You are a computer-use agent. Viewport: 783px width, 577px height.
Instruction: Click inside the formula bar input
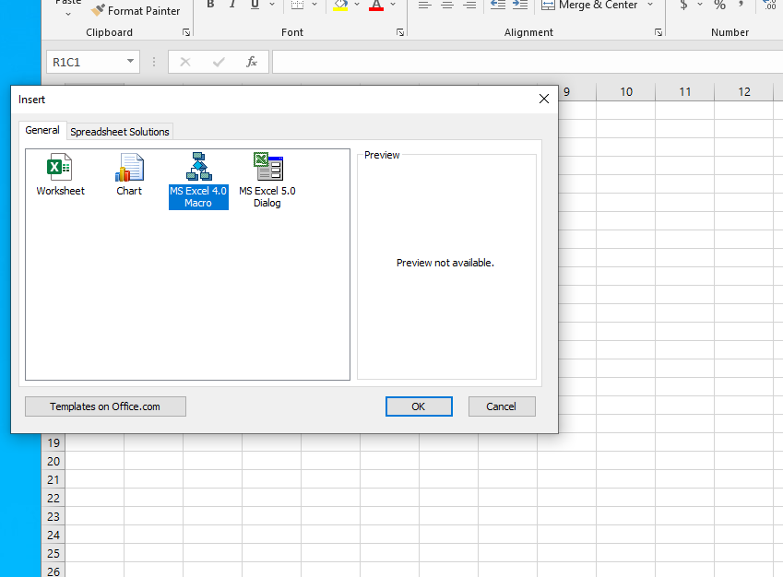point(526,62)
